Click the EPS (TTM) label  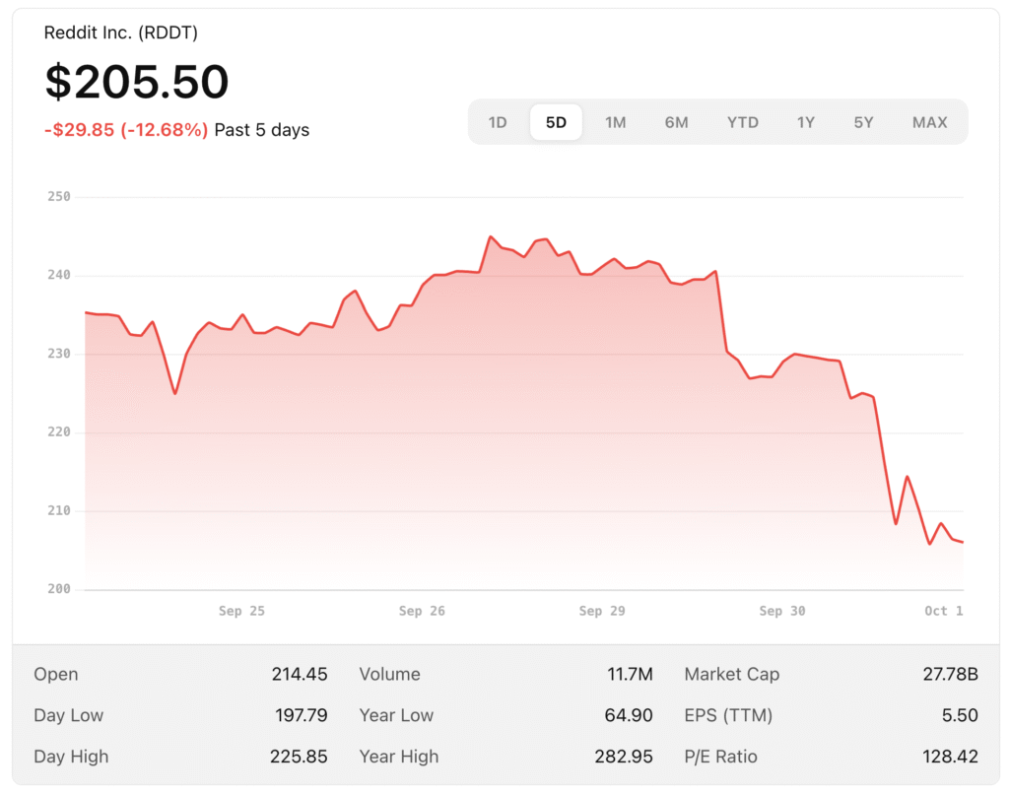tap(728, 715)
